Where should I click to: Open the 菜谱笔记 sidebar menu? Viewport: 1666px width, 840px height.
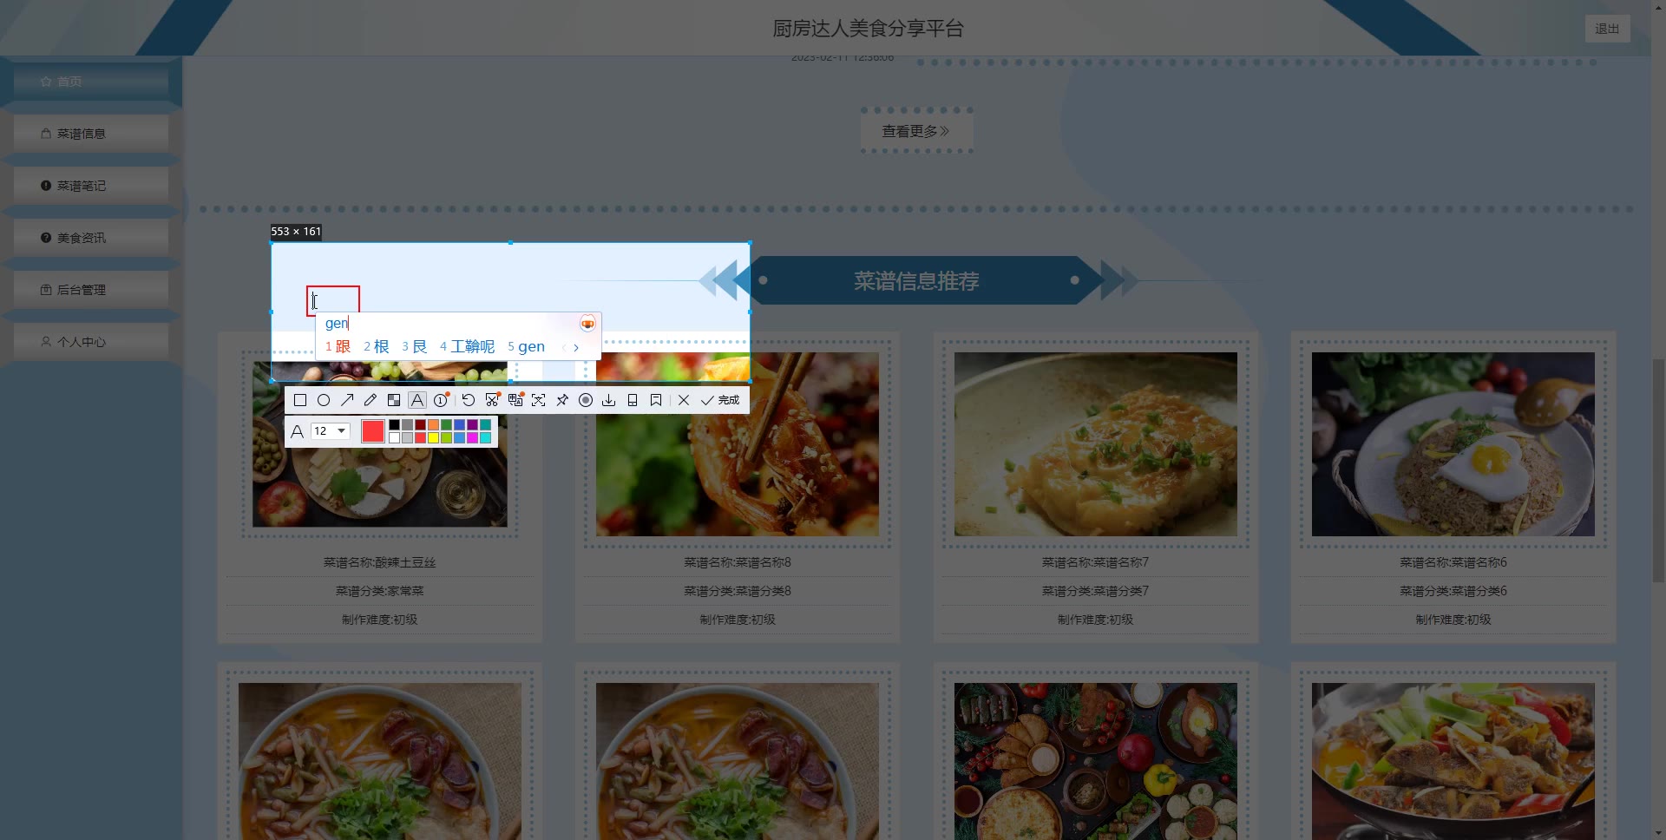pos(91,186)
